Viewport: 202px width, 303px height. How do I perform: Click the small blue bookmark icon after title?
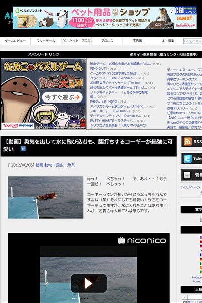(23, 149)
